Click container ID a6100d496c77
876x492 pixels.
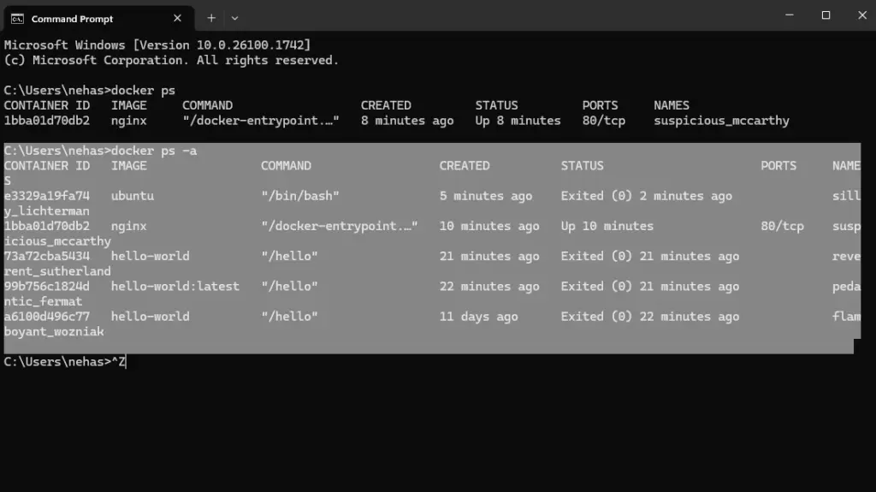click(46, 317)
